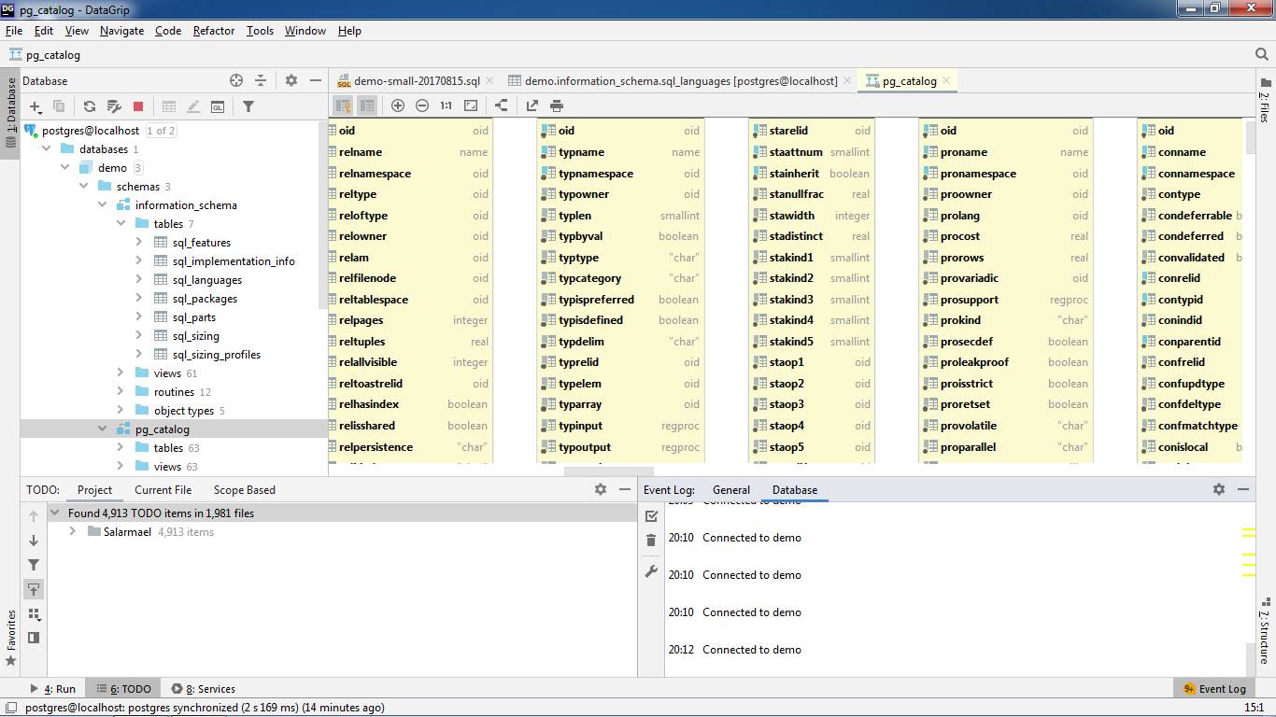Click the 1 of 2 schemas badge
The image size is (1276, 717).
[161, 131]
